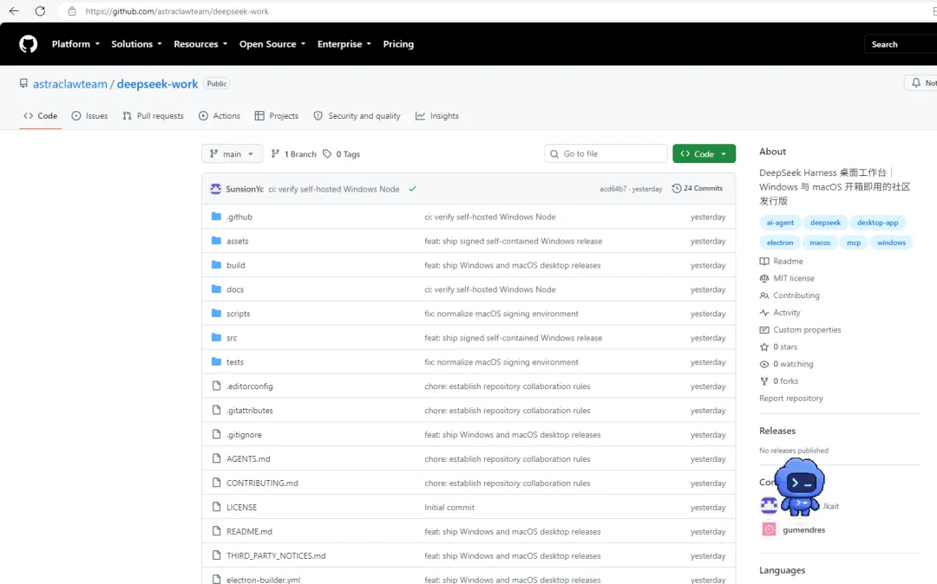
Task: Expand the Solutions menu
Action: click(136, 44)
